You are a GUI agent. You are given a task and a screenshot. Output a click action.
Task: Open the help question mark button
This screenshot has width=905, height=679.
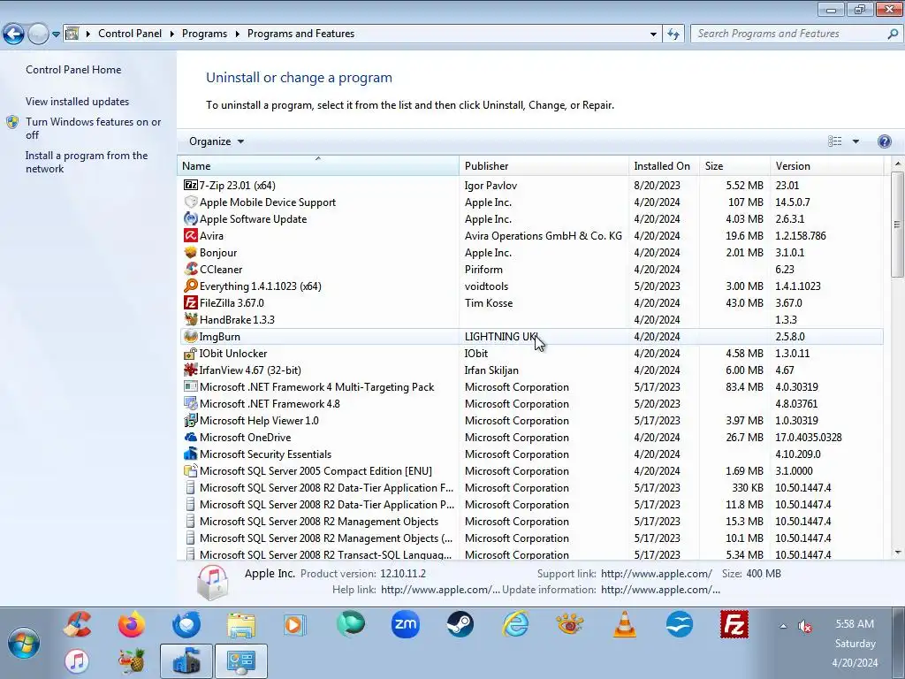click(884, 141)
